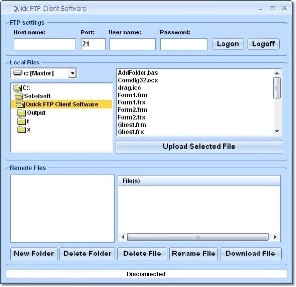
Task: Click the Download File button
Action: tap(251, 254)
